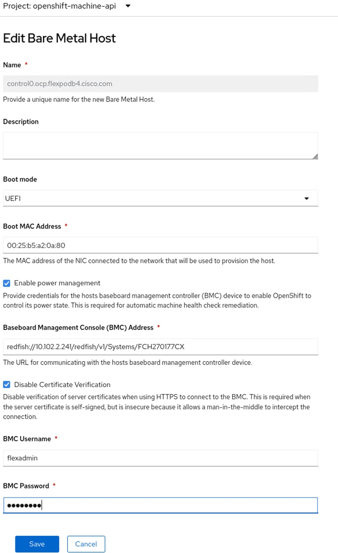The height and width of the screenshot is (553, 338).
Task: Click the BMC Address field label
Action: [x=78, y=327]
